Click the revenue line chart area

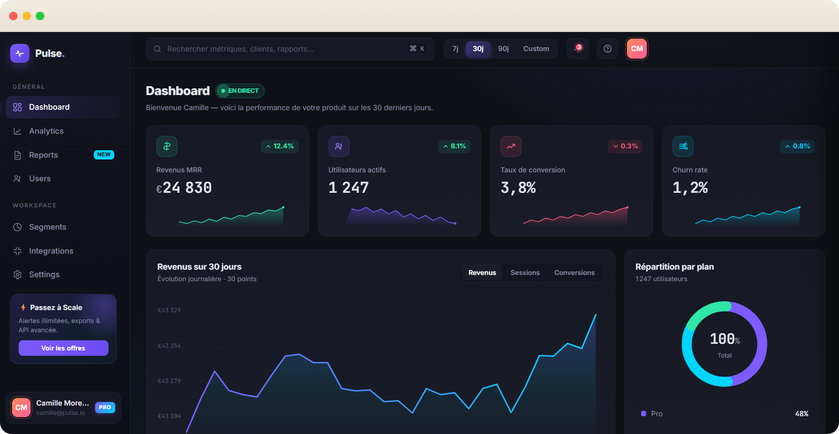[390, 373]
